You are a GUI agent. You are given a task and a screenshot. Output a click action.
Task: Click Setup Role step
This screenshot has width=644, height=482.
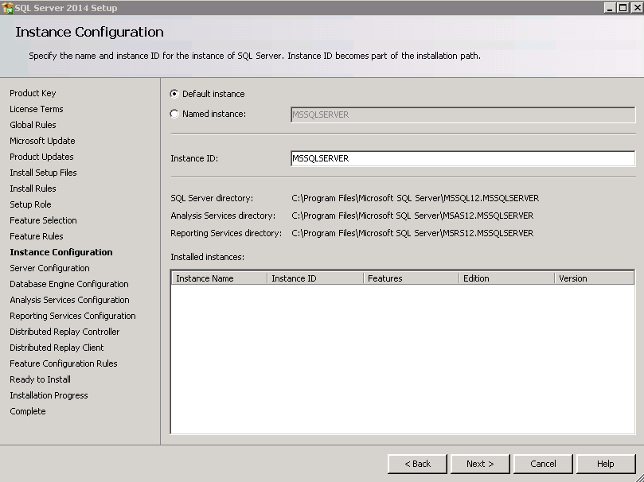[x=30, y=204]
